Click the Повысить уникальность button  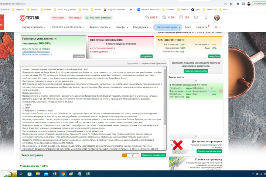[196, 71]
